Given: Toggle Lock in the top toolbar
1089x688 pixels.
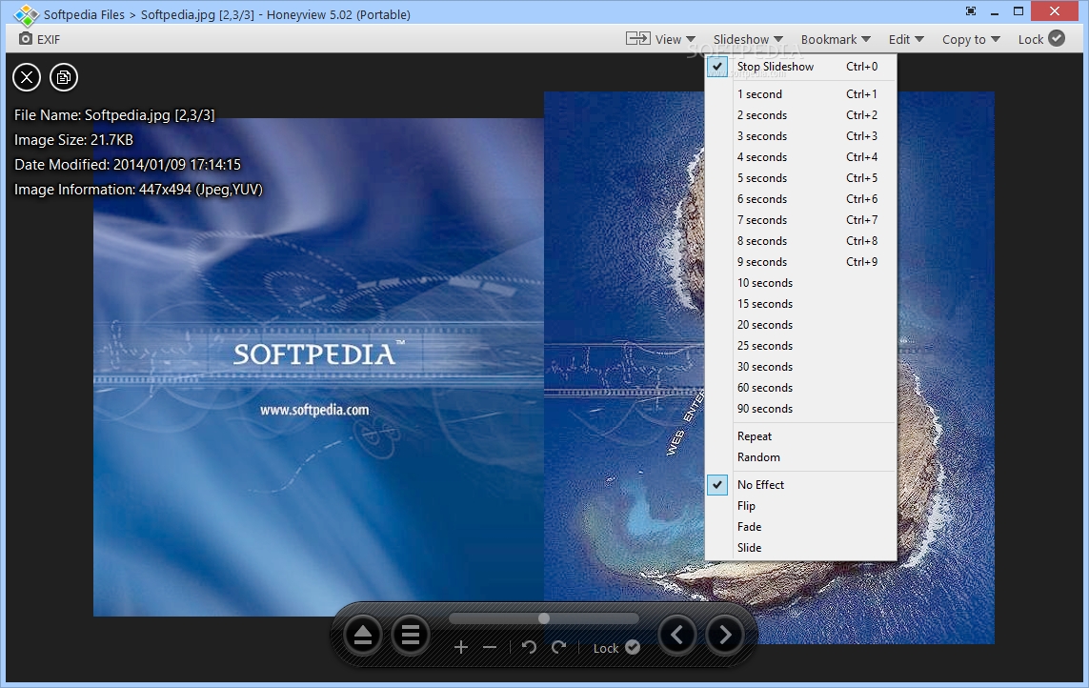Looking at the screenshot, I should coord(1041,39).
